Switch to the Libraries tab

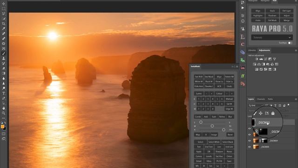(x=252, y=50)
